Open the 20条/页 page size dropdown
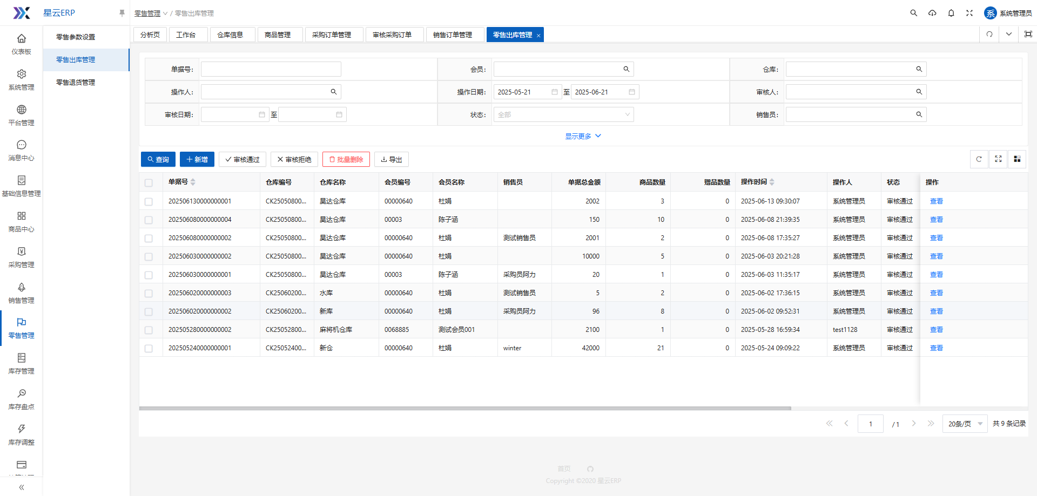This screenshot has height=496, width=1037. (x=965, y=424)
